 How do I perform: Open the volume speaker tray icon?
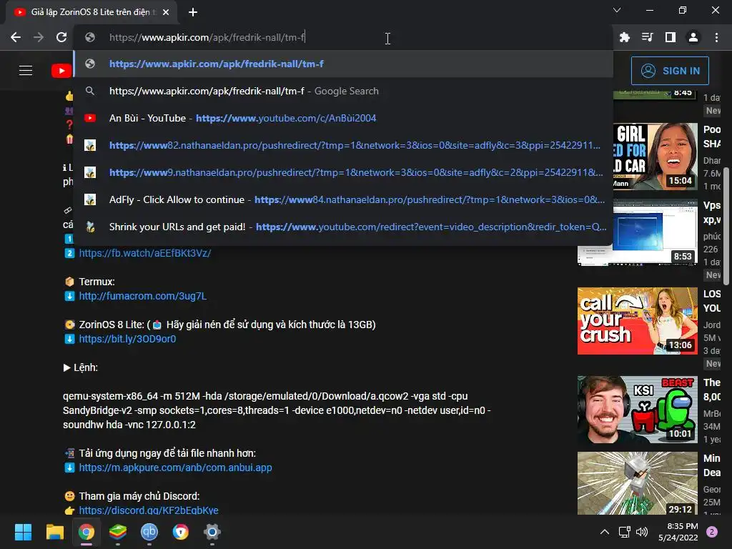coord(642,532)
